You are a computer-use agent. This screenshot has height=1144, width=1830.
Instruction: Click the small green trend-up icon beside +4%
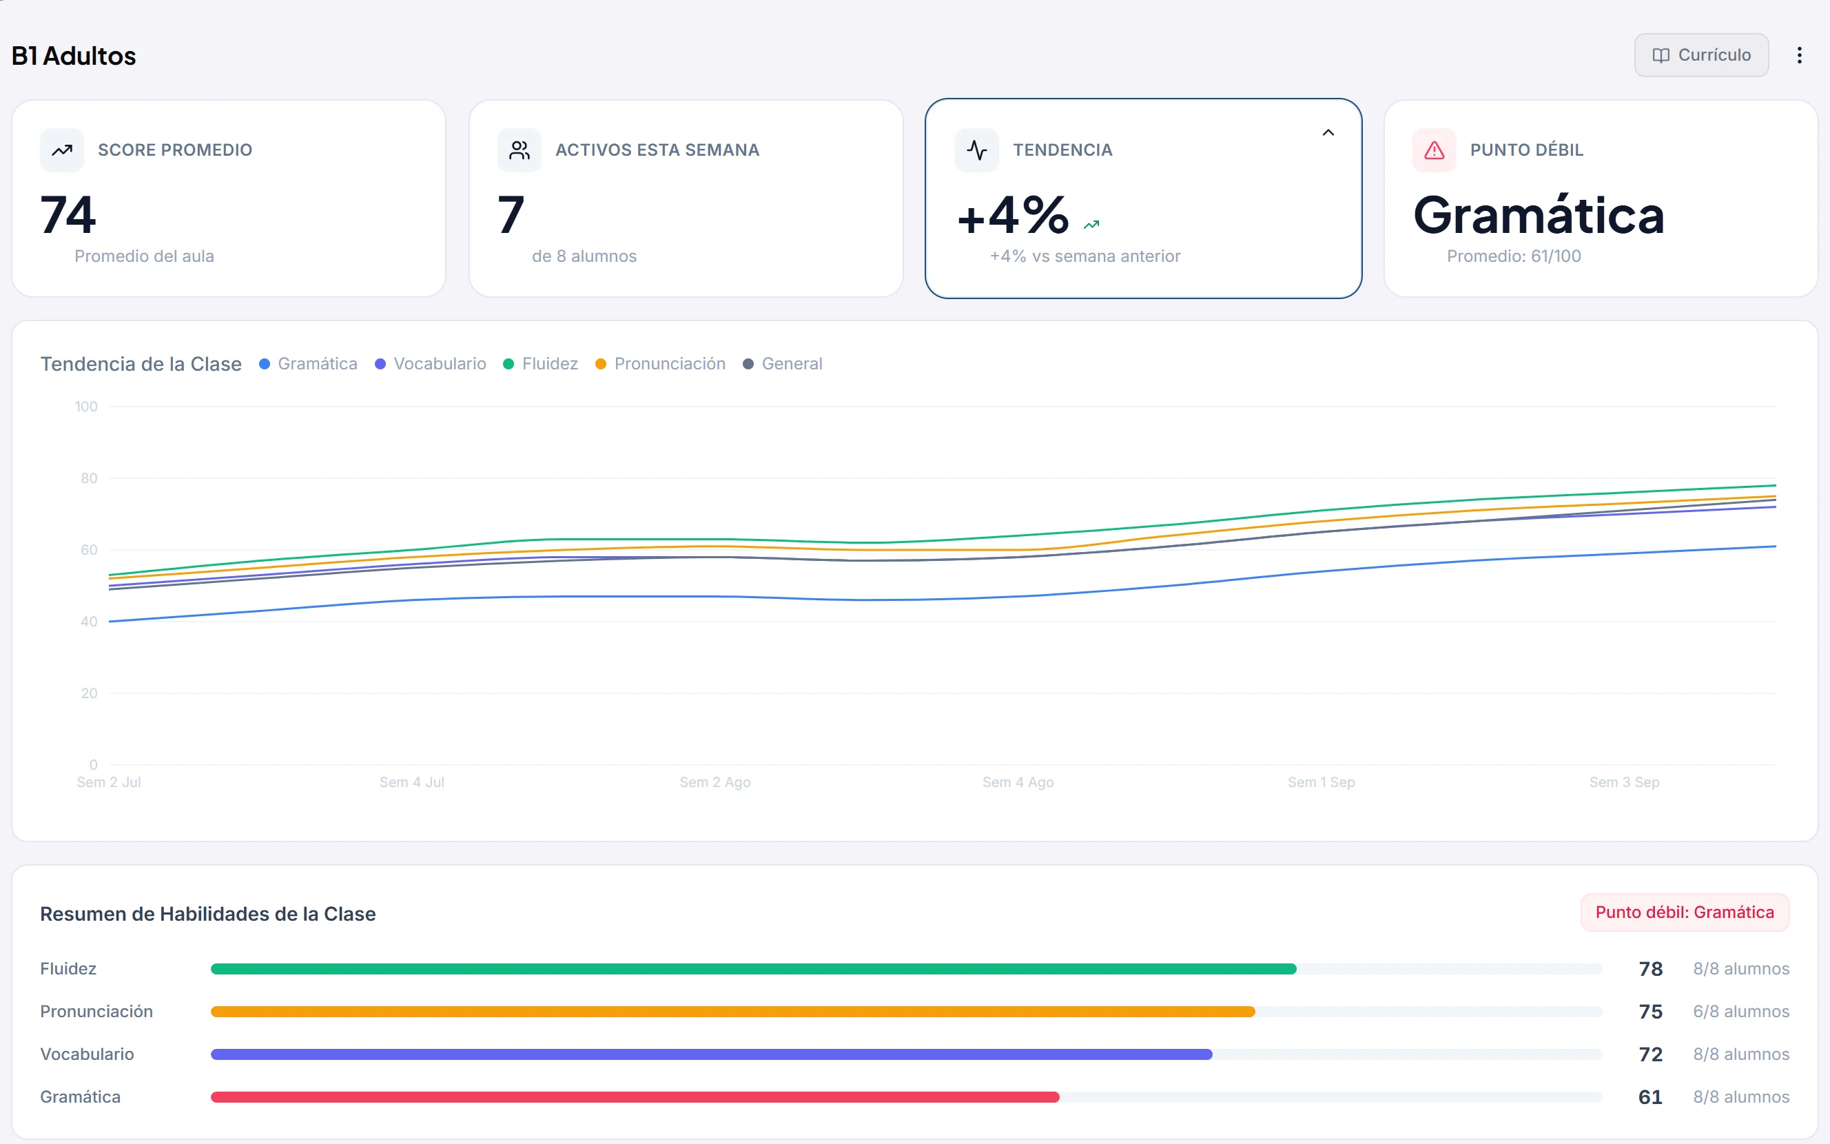pyautogui.click(x=1091, y=225)
